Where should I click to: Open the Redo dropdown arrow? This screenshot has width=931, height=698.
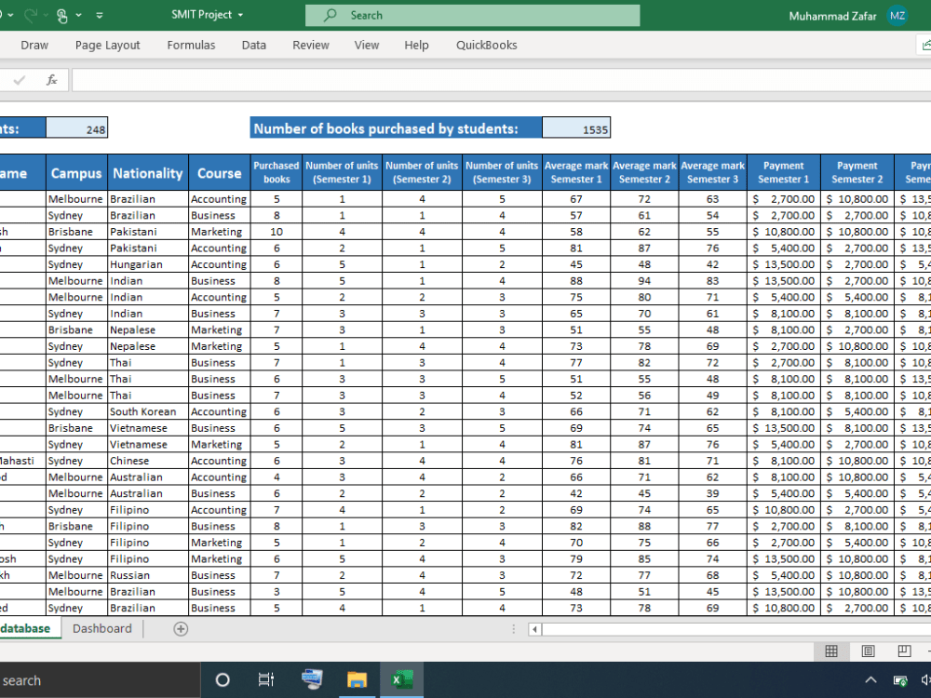[x=46, y=15]
